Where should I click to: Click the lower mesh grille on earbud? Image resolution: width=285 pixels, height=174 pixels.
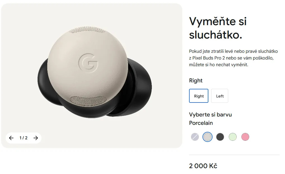click(x=88, y=101)
